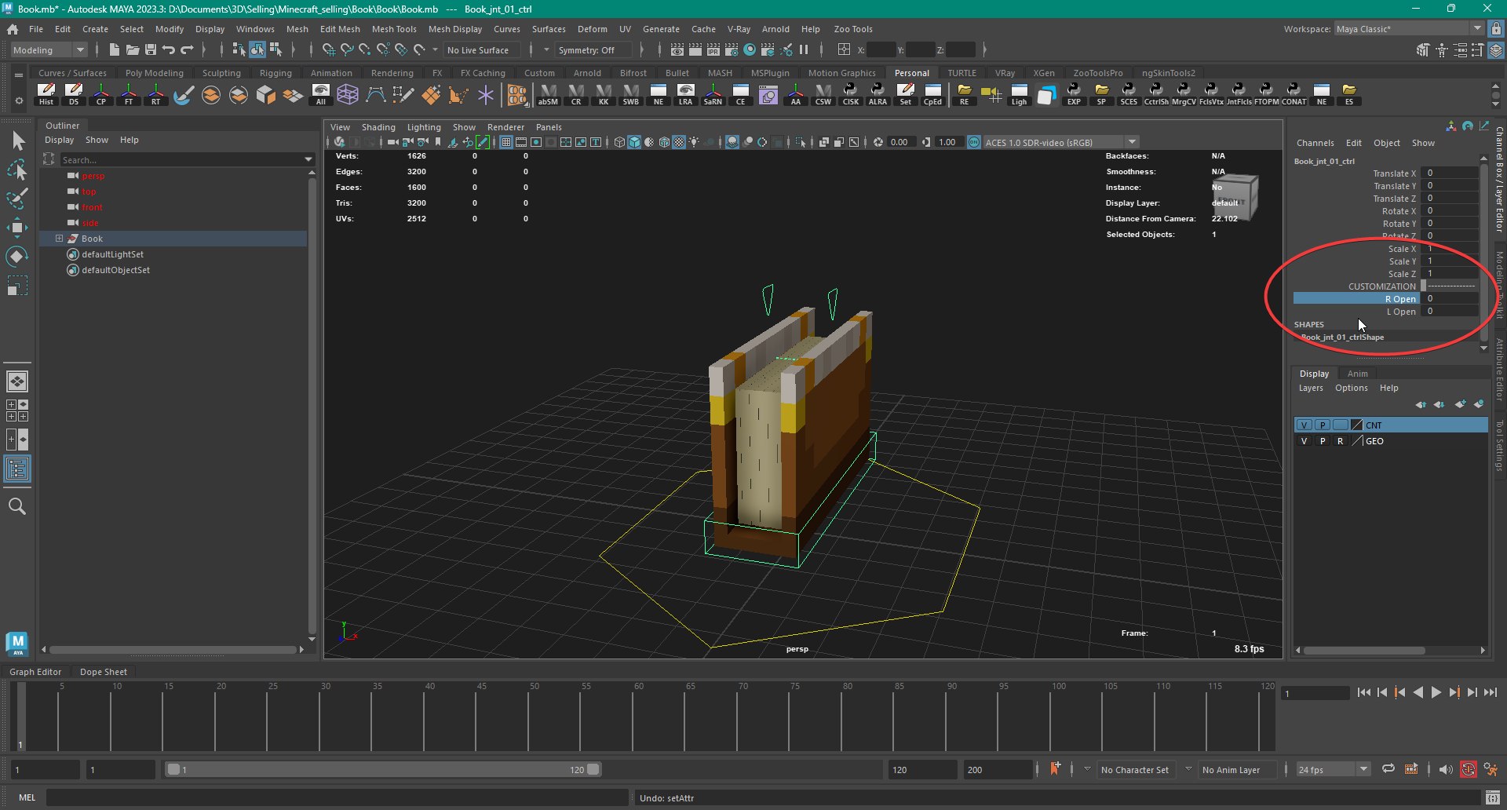Click the FT freeze transform shelf icon
1507x810 pixels.
coord(129,95)
